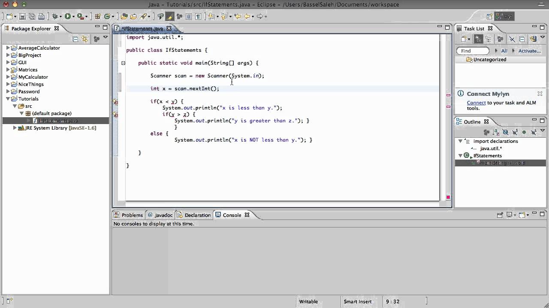Click the Back navigation arrow icon
Viewport: 549px width, 308px height.
click(247, 16)
